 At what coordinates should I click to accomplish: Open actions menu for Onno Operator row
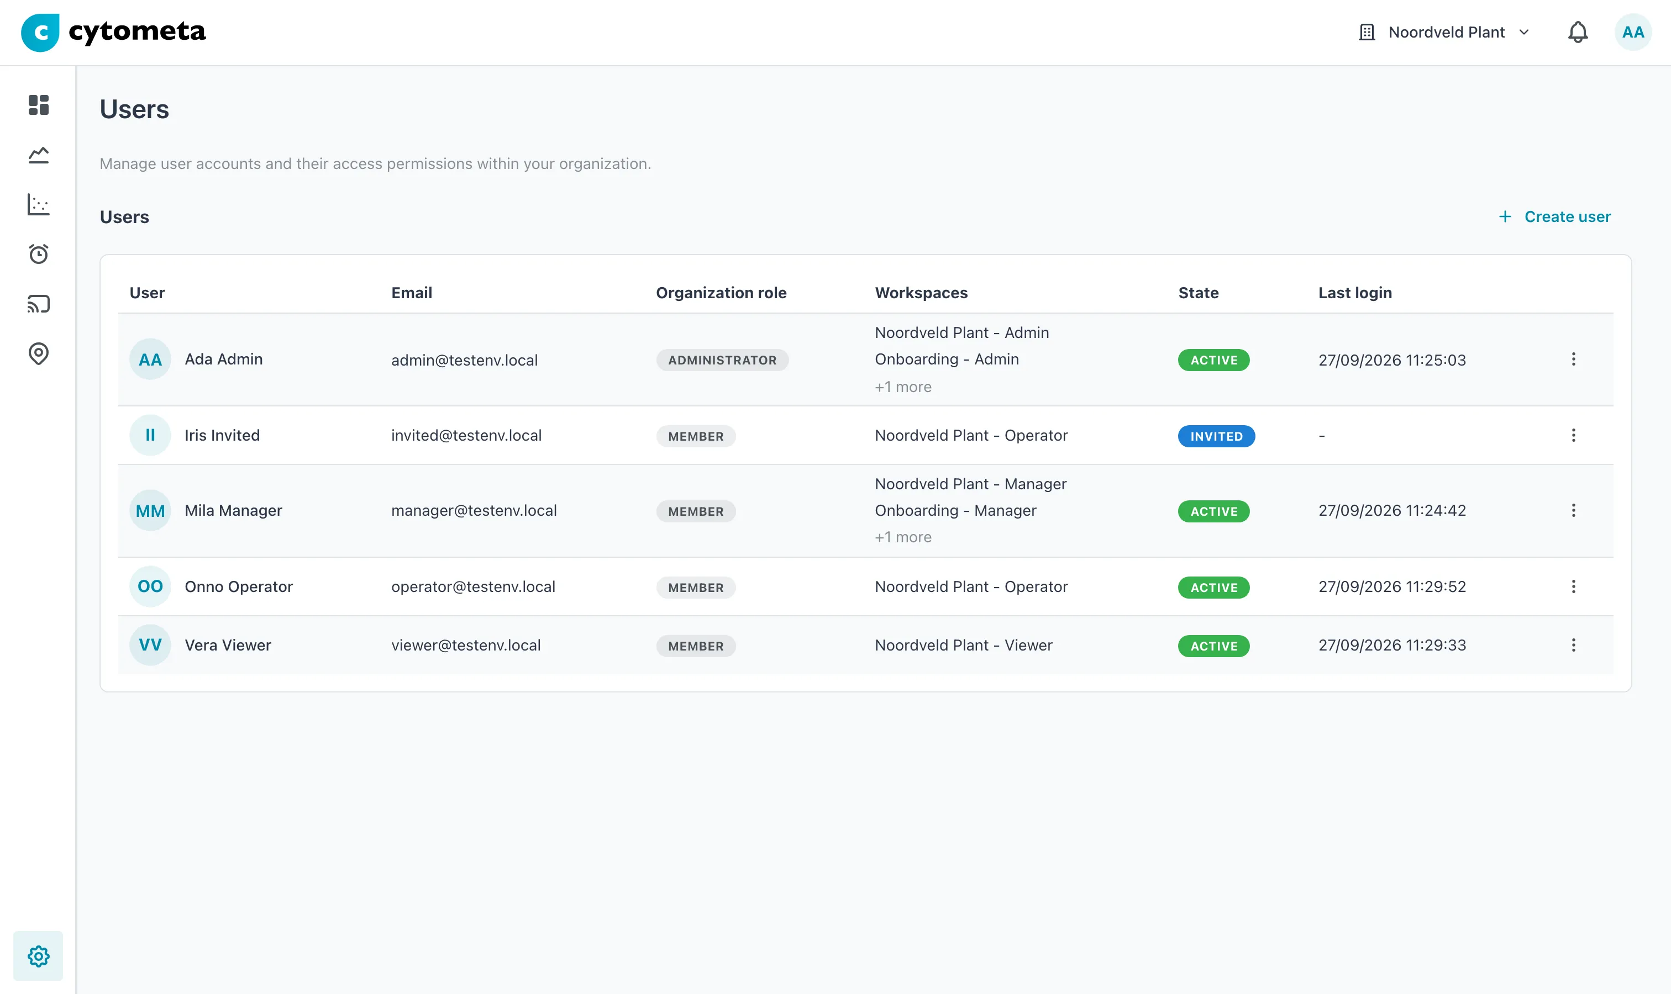point(1573,587)
